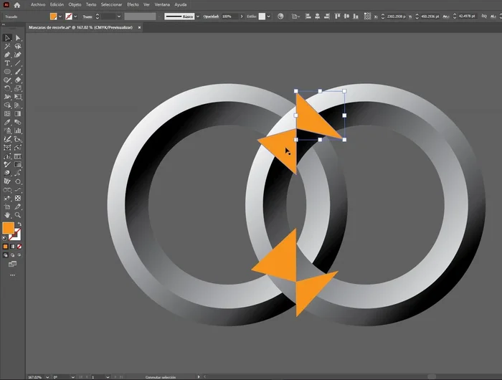Image resolution: width=502 pixels, height=380 pixels.
Task: Select the Magic Wand tool
Action: point(7,47)
